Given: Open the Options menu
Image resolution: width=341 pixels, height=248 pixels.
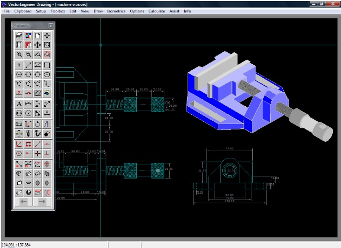Looking at the screenshot, I should click(x=137, y=11).
